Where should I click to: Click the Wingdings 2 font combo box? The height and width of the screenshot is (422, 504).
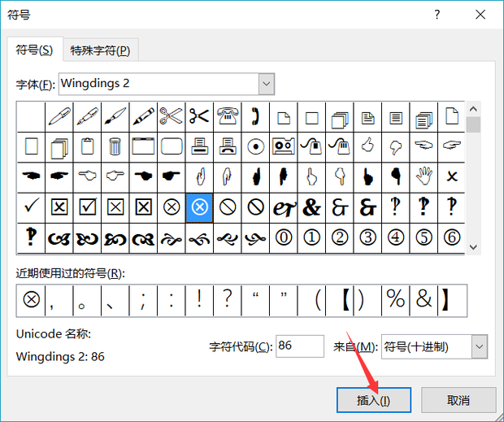[x=167, y=84]
